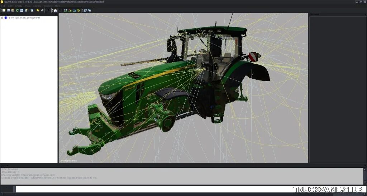367x196 pixels.
Task: Select the terrain sculpt mode icon
Action: (66, 10)
